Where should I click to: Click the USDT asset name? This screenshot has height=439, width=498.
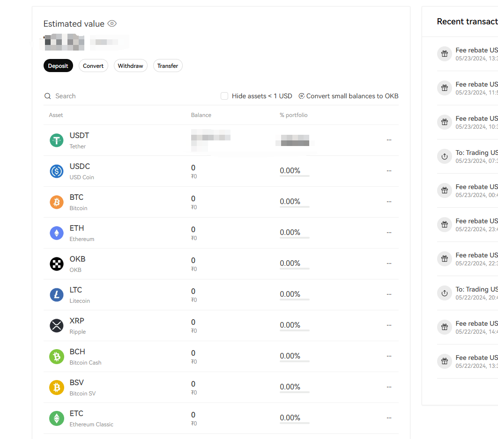[79, 135]
